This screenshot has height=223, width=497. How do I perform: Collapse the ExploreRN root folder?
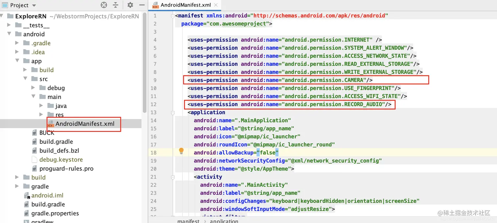(2, 16)
